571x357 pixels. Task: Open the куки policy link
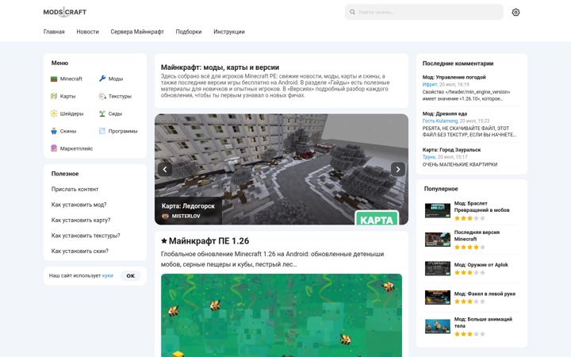click(107, 276)
